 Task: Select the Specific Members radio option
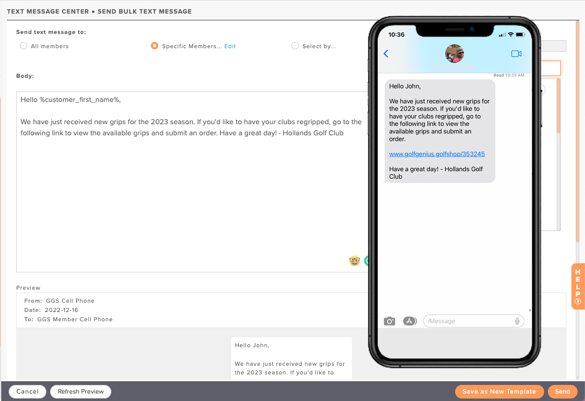[x=155, y=46]
